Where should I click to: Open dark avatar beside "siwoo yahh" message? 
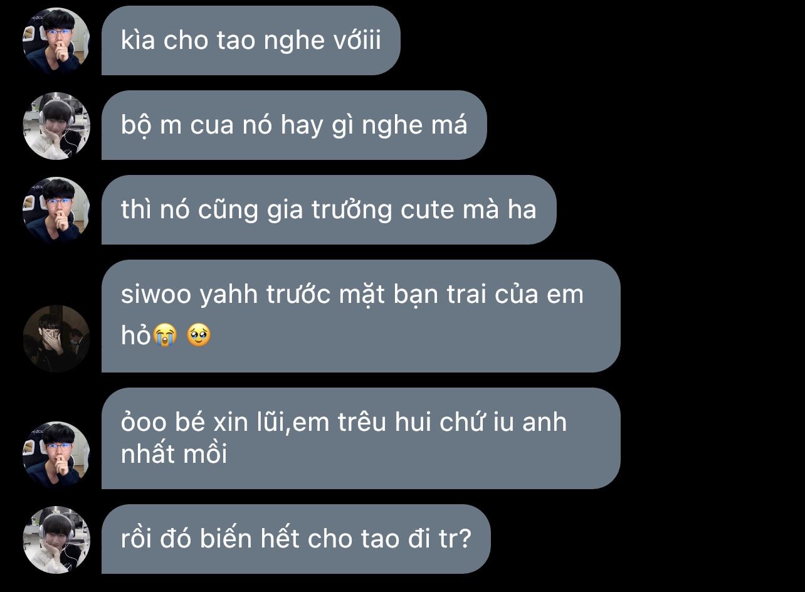(x=56, y=338)
